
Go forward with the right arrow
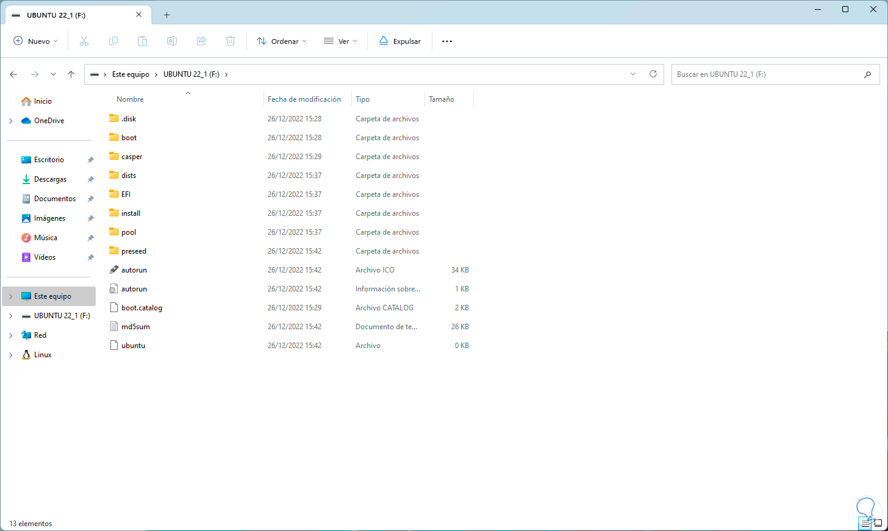pos(35,74)
